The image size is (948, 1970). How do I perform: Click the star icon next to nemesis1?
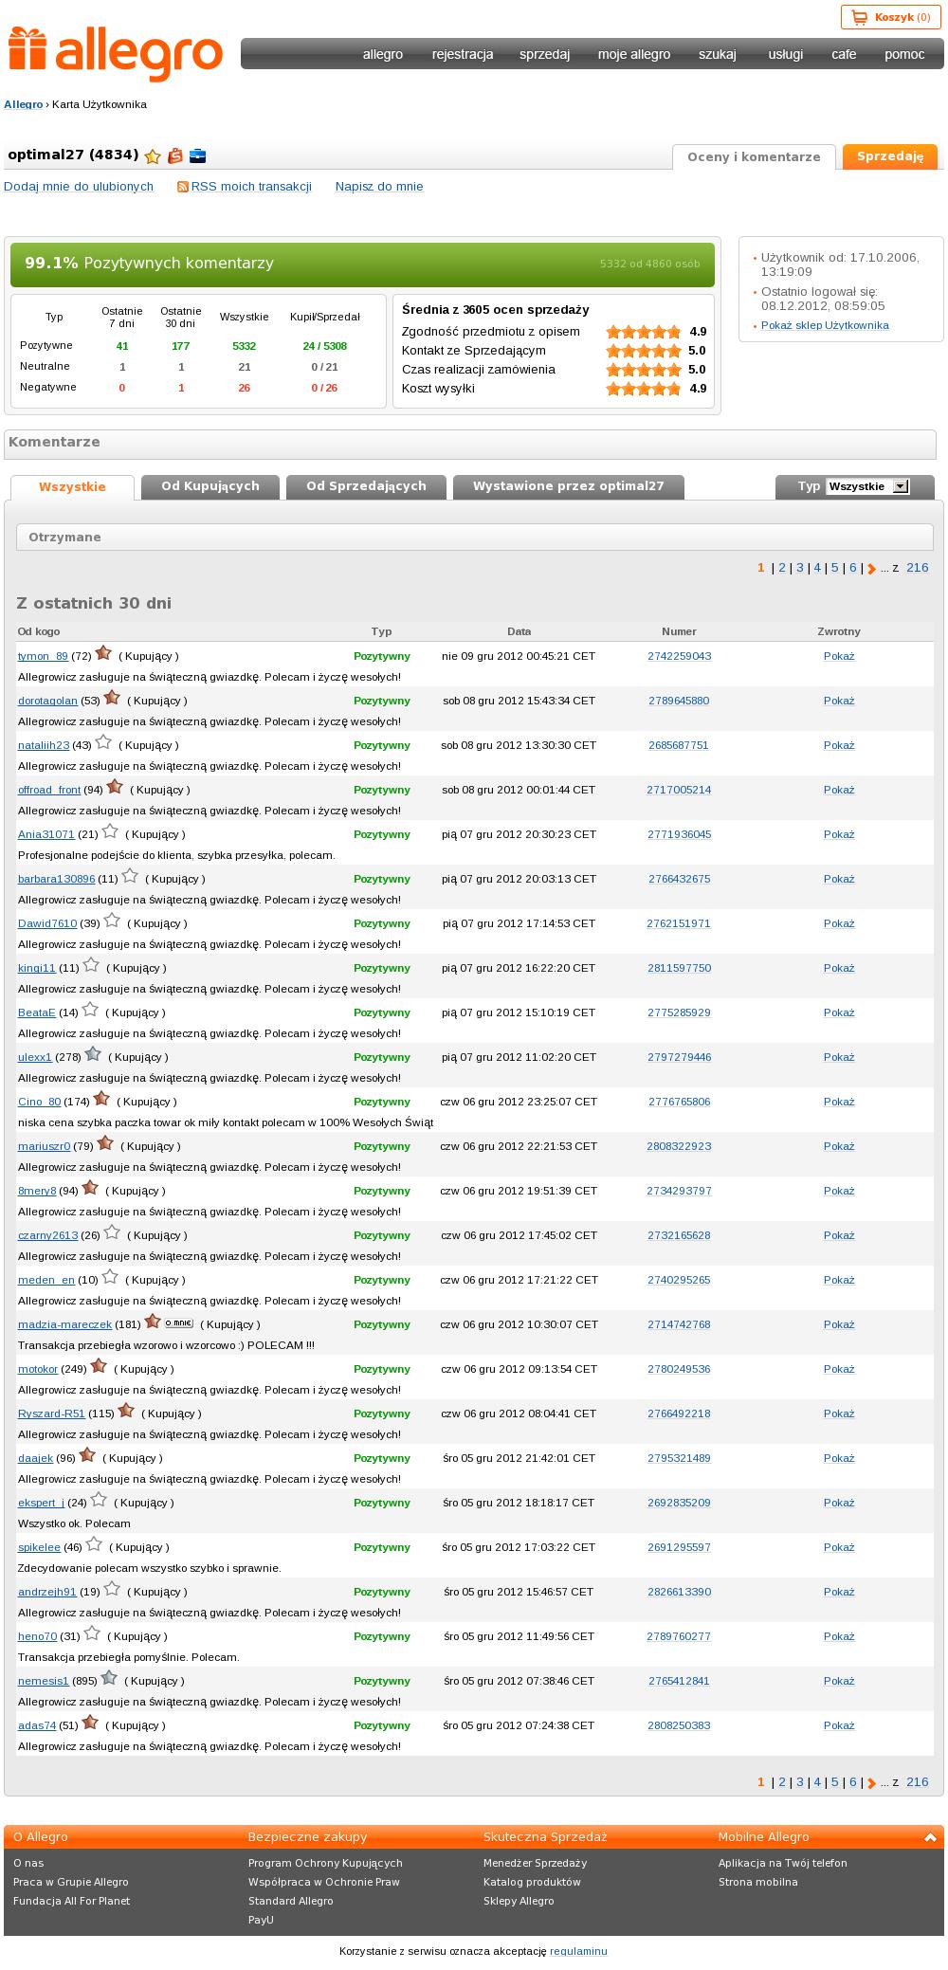pos(110,1678)
